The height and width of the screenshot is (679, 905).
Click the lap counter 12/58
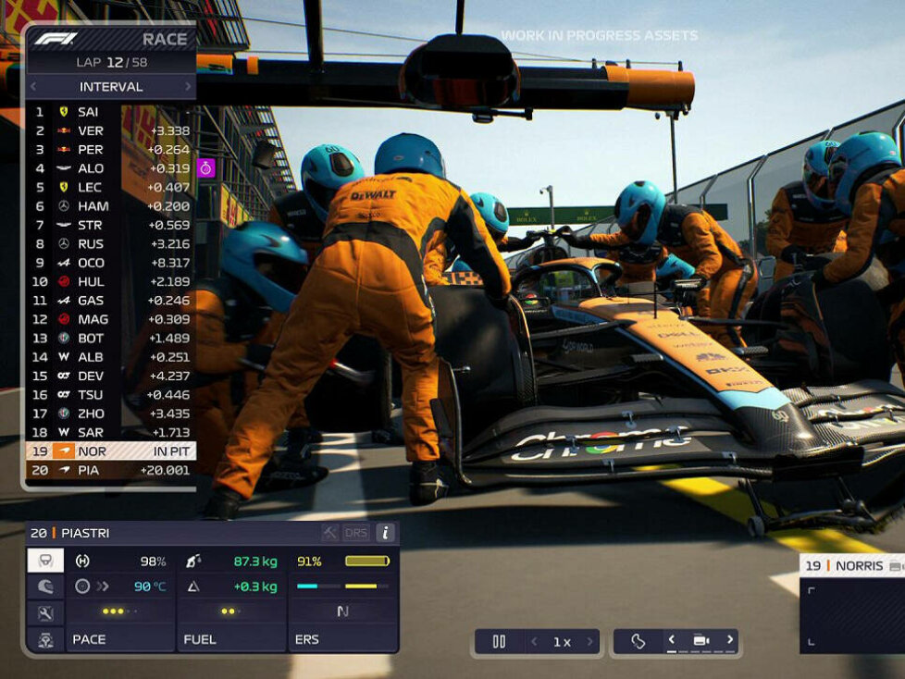coord(111,62)
